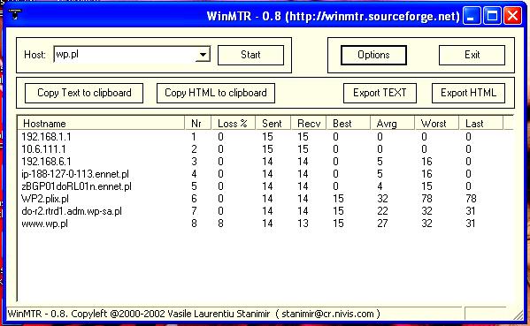Viewport: 530px width, 326px height.
Task: Click the Nr column header
Action: point(198,124)
